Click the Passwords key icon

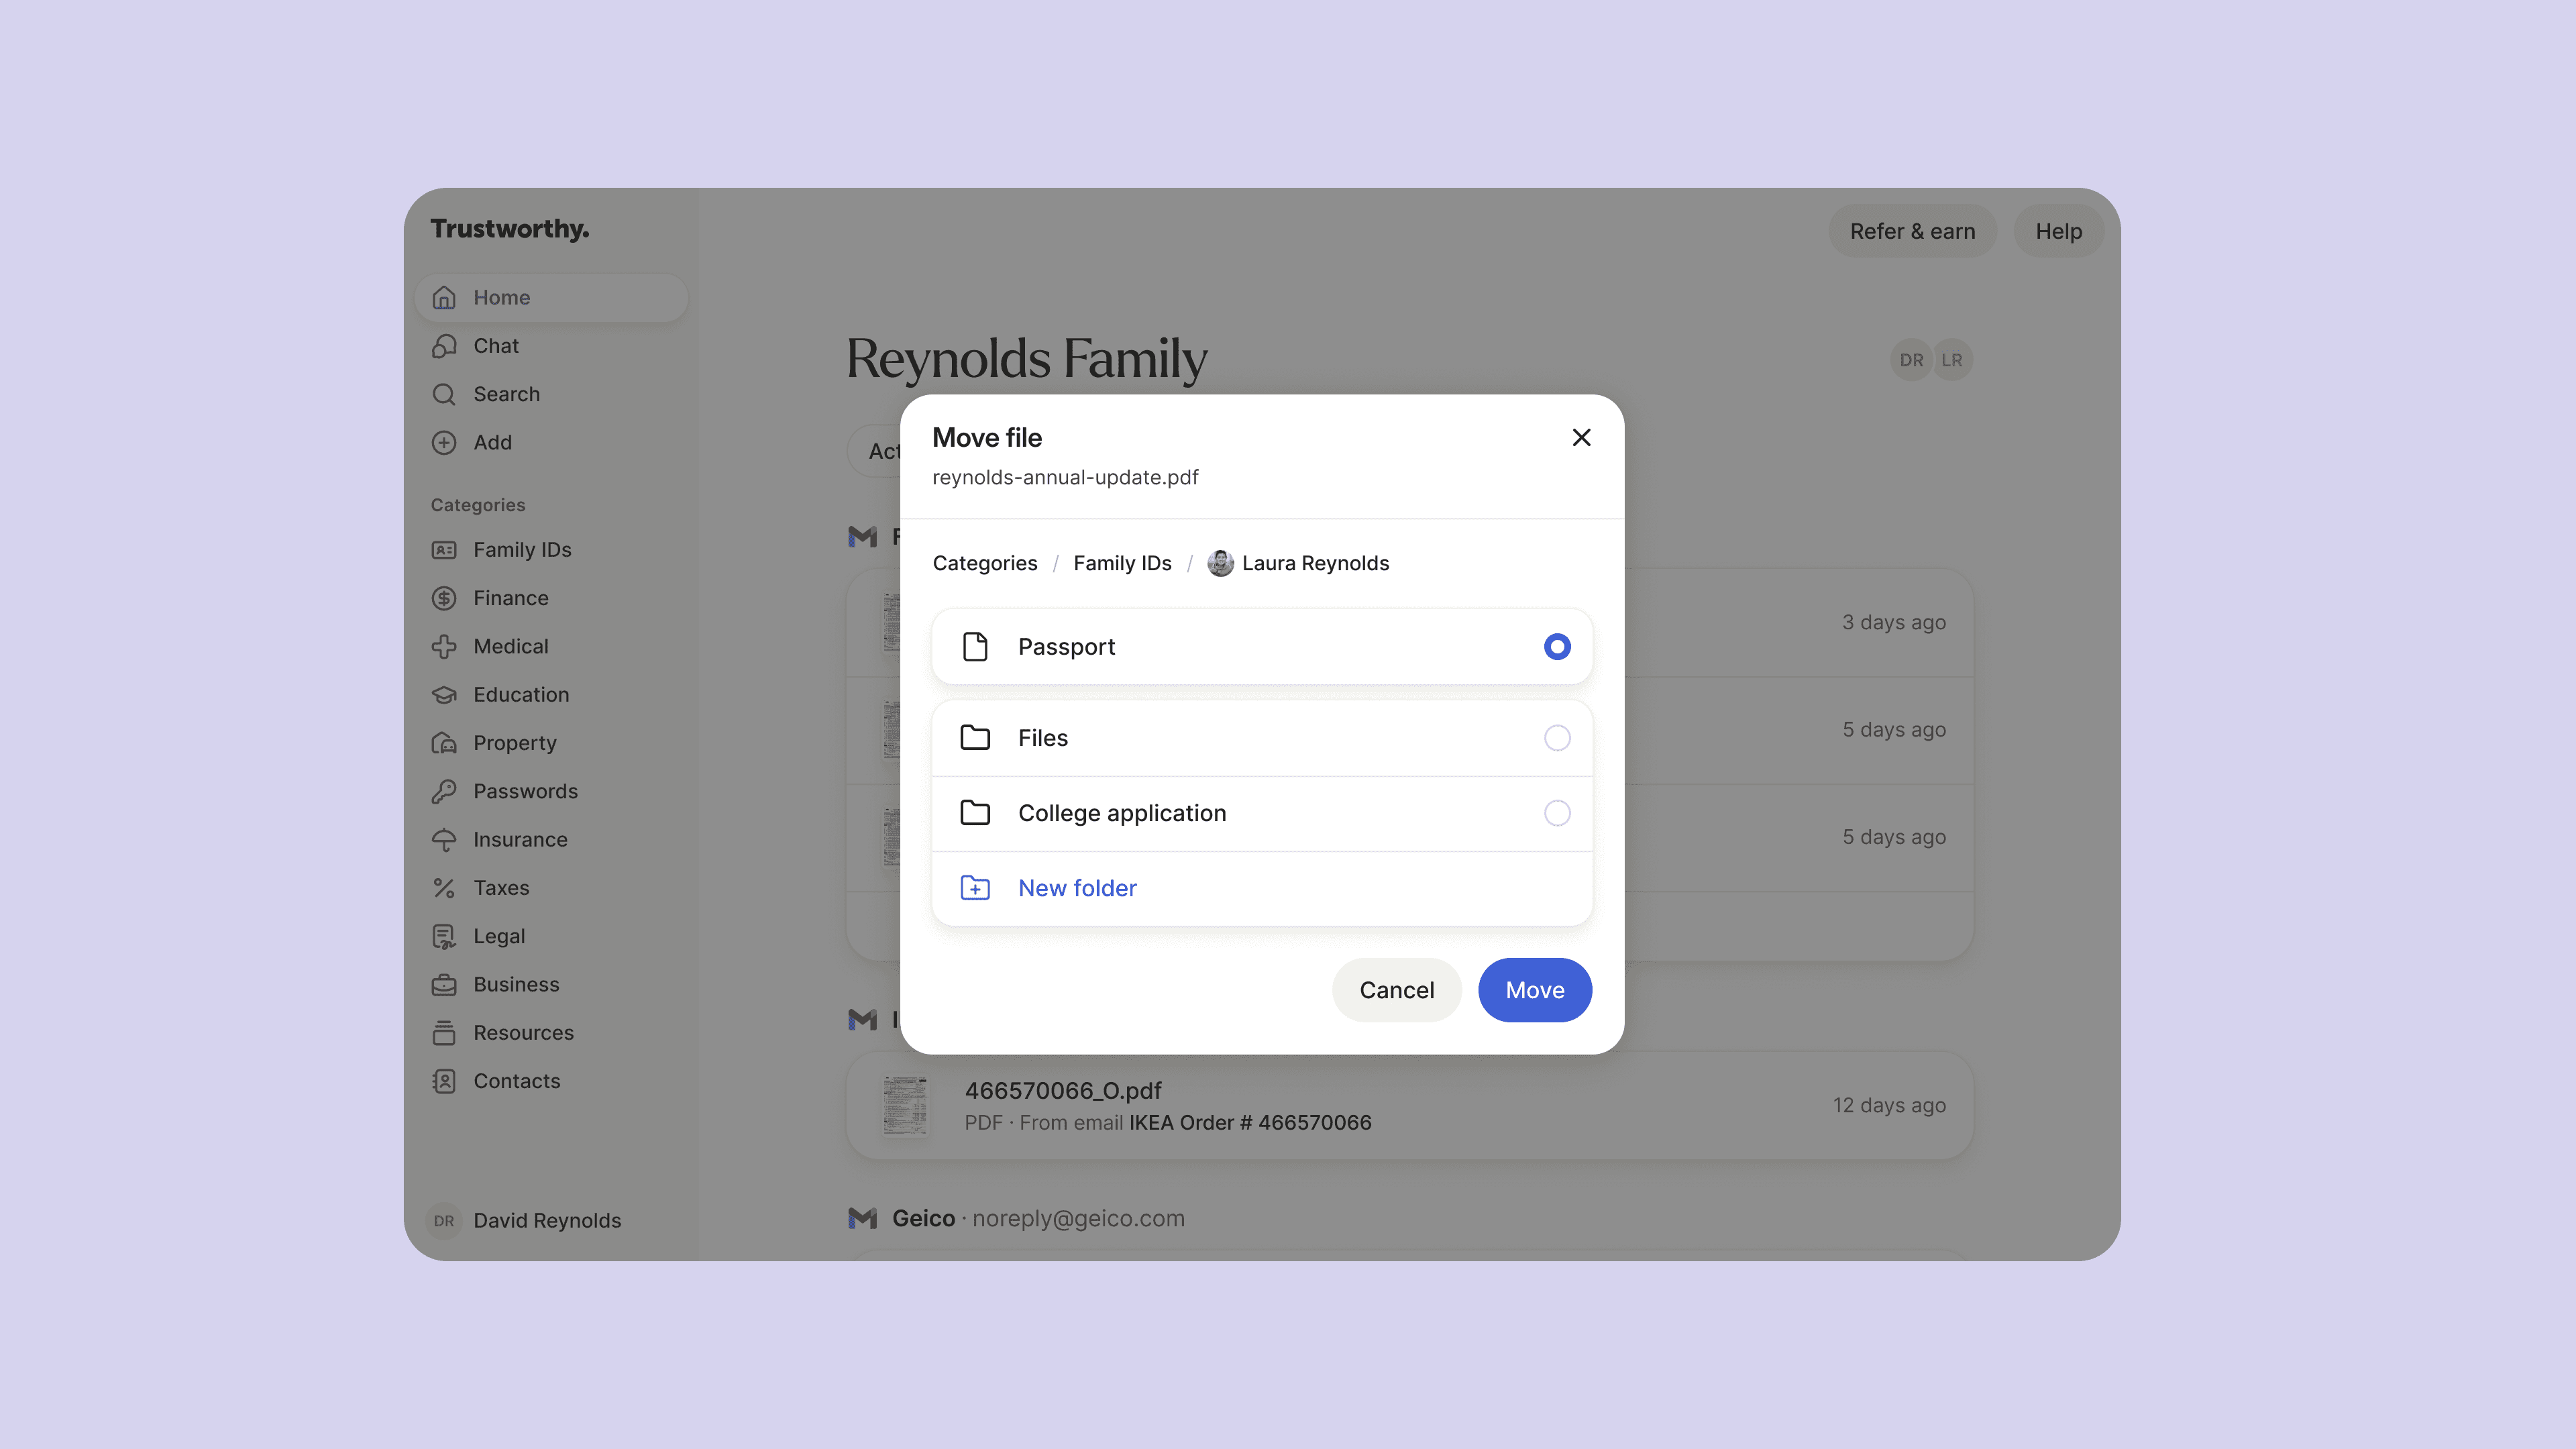(x=444, y=791)
